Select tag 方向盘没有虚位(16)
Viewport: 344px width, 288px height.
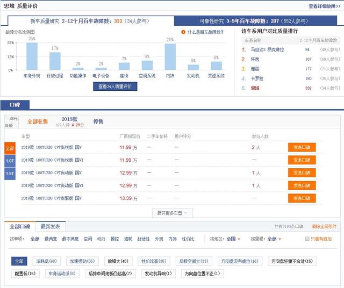click(240, 261)
